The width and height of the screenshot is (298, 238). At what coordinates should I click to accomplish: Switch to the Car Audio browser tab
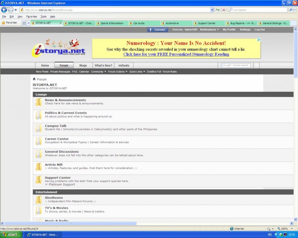[144, 23]
